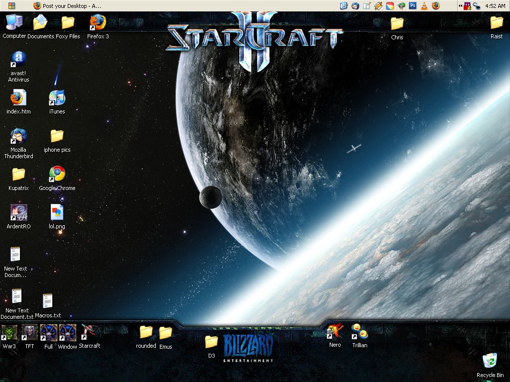Click the Firefox icon in the taskbar
This screenshot has width=510, height=382.
click(x=436, y=5)
